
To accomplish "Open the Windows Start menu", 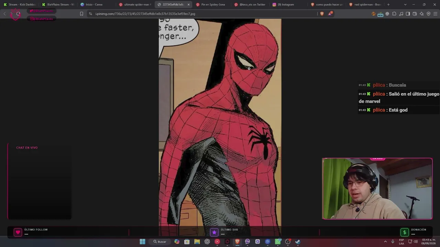I will pyautogui.click(x=142, y=242).
